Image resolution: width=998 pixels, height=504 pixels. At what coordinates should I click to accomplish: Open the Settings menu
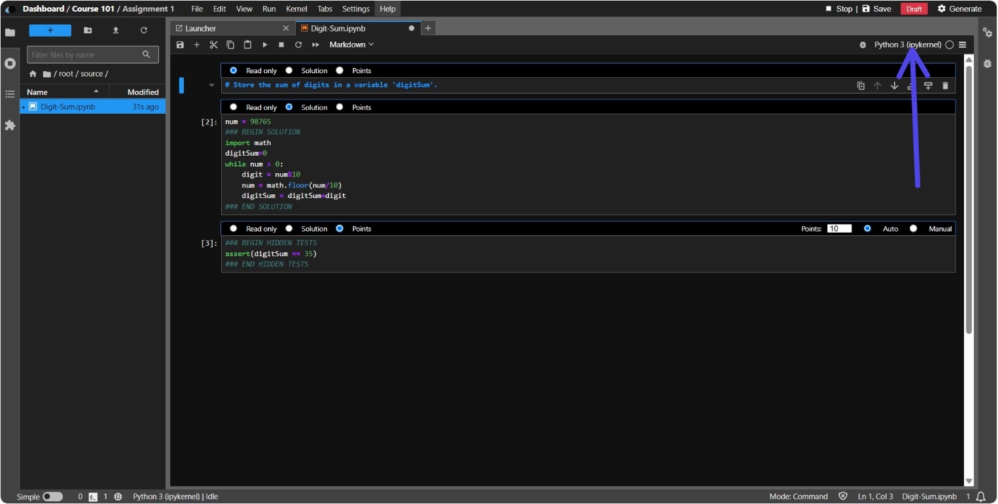click(356, 9)
